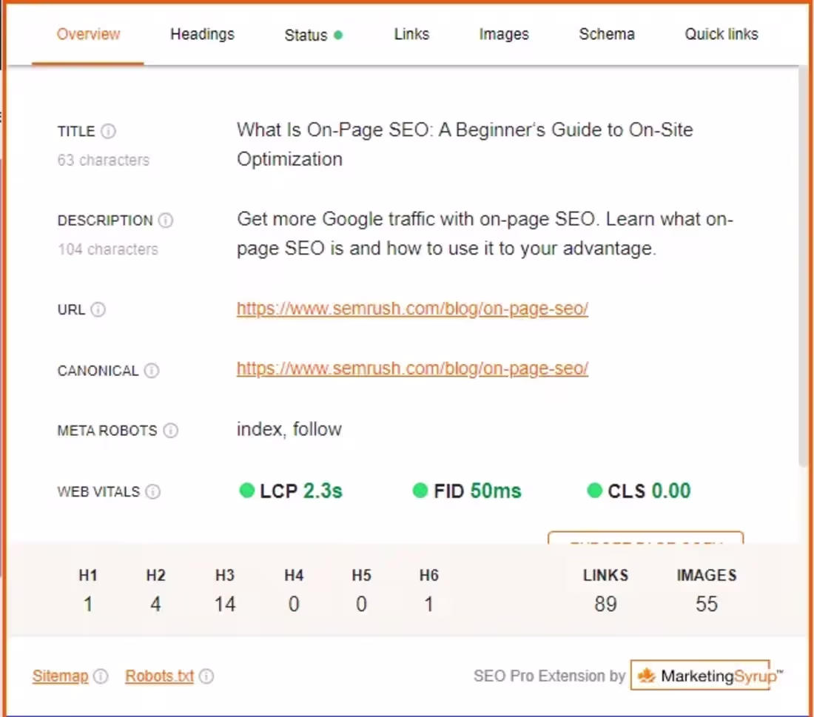Open the info icon beside Sitemap

click(x=101, y=676)
